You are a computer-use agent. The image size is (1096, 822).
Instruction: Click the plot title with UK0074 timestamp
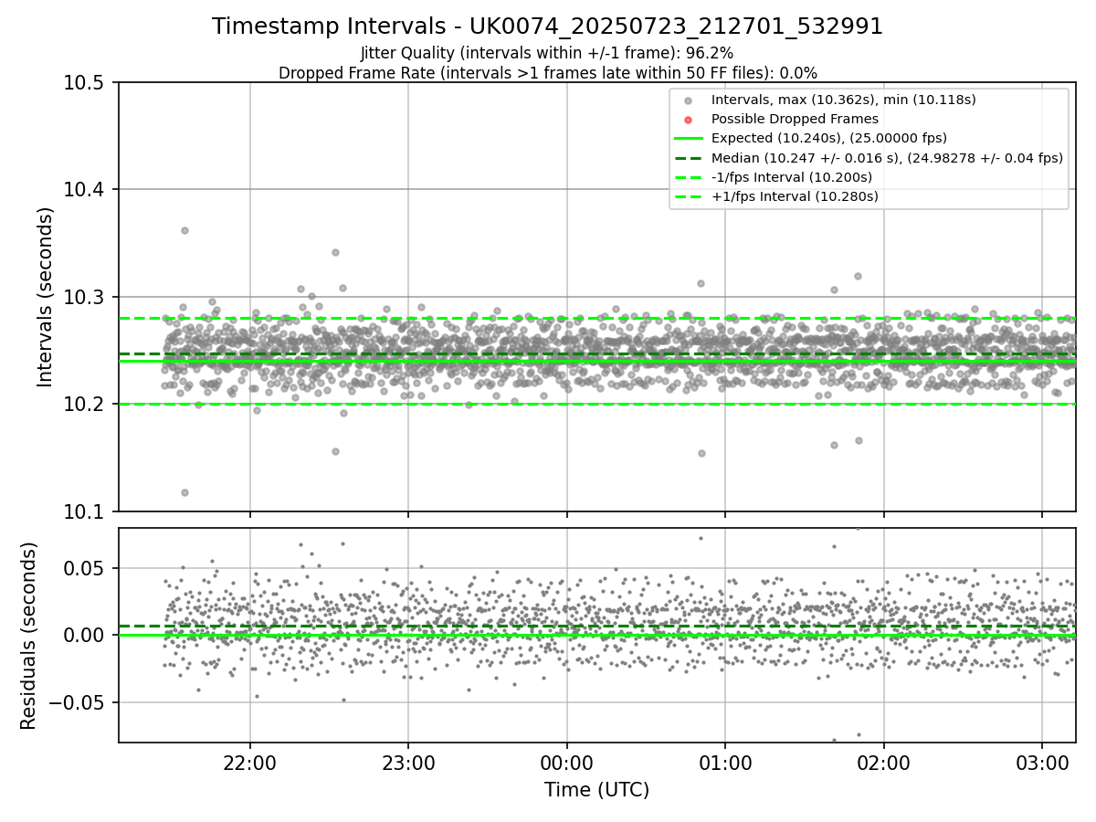point(547,26)
